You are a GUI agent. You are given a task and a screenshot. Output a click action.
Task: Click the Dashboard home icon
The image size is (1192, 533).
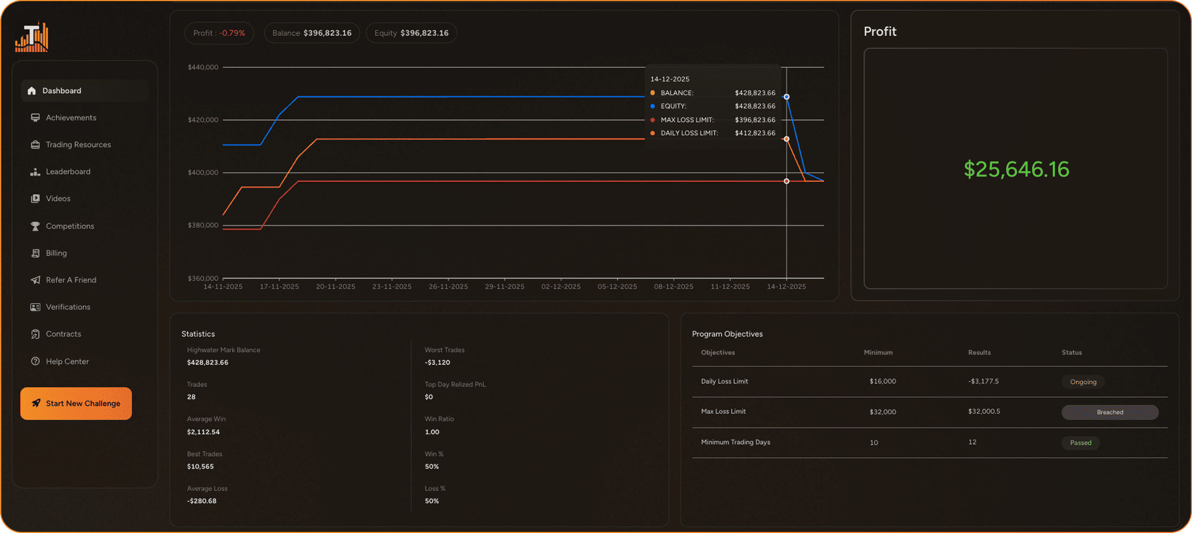point(32,90)
